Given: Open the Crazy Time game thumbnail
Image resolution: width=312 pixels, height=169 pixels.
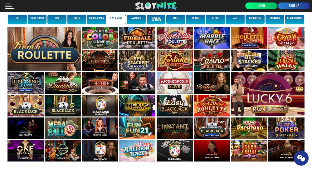Looking at the screenshot, I should click(286, 38).
